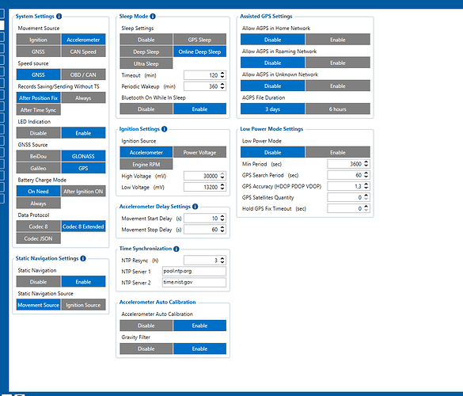The width and height of the screenshot is (463, 396).
Task: Increase Min Period seconds stepper
Action: tap(366, 162)
